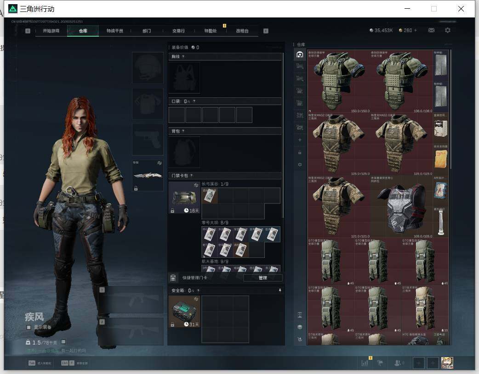
Task: Select the third storage box in warehouse sidebar
Action: 300,78
